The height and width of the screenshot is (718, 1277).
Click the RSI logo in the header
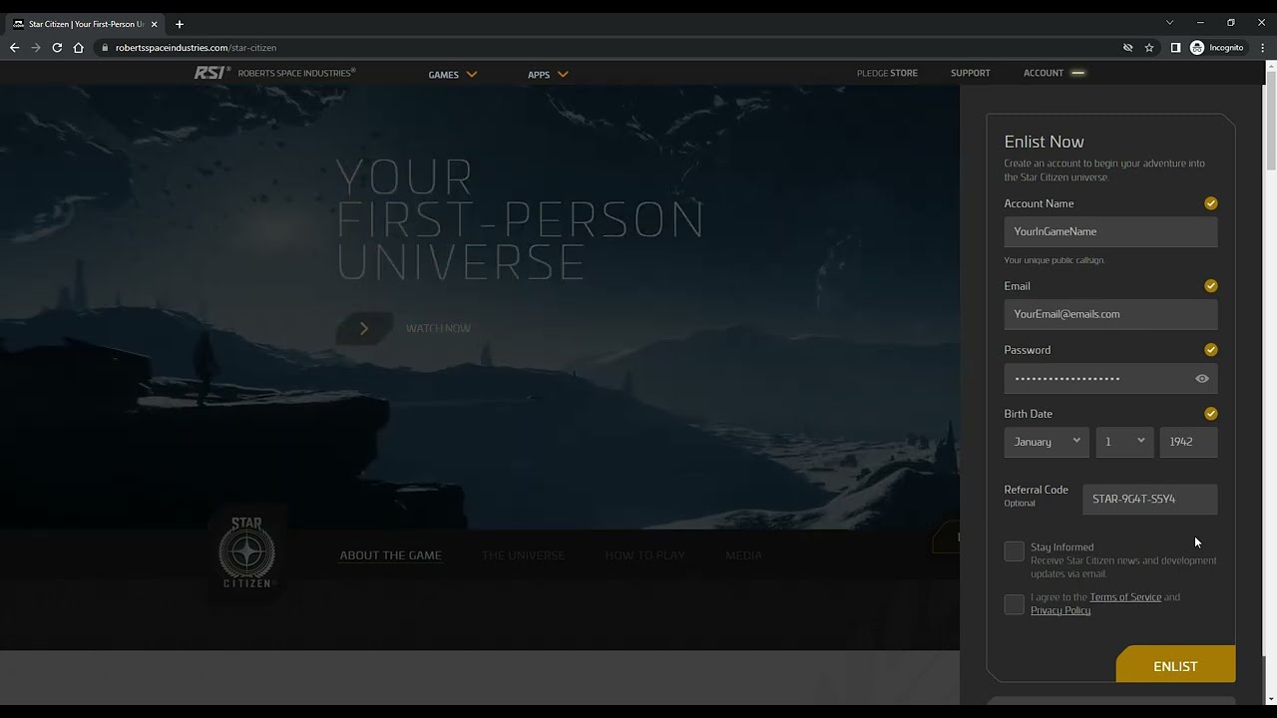(x=211, y=73)
